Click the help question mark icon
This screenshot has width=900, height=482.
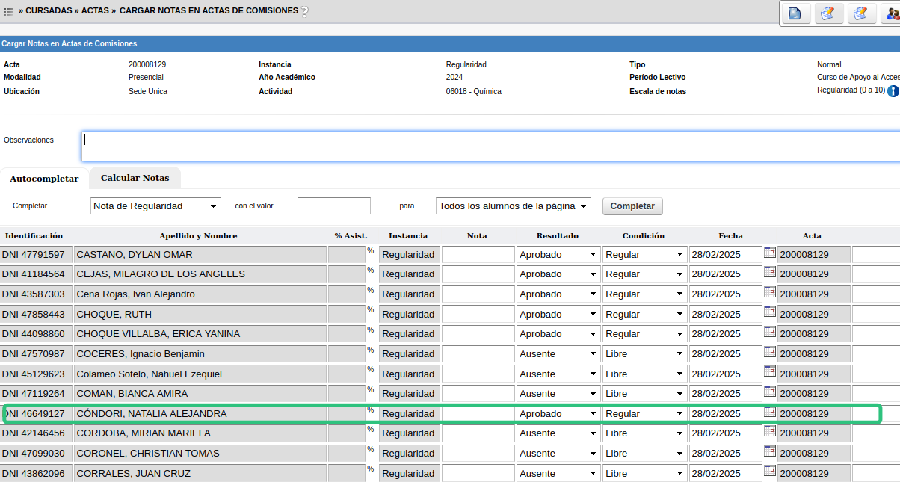304,12
